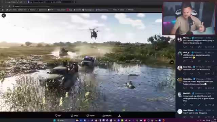This screenshot has width=217, height=122.
Task: Reply to Marco's comment
Action: pos(184,47)
